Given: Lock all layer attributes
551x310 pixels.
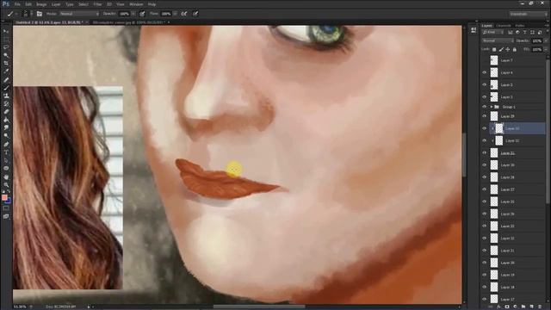Looking at the screenshot, I should point(515,50).
